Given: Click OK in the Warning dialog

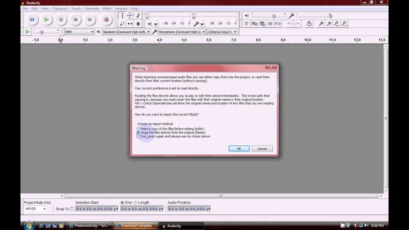Looking at the screenshot, I should coord(239,149).
